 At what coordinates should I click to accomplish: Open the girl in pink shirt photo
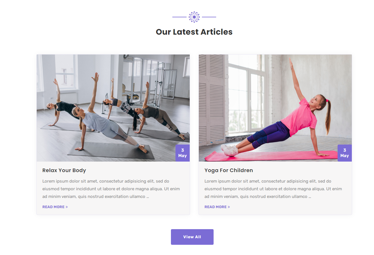pyautogui.click(x=275, y=108)
